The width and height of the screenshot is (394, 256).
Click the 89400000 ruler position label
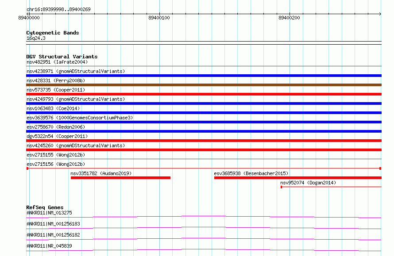coord(29,18)
